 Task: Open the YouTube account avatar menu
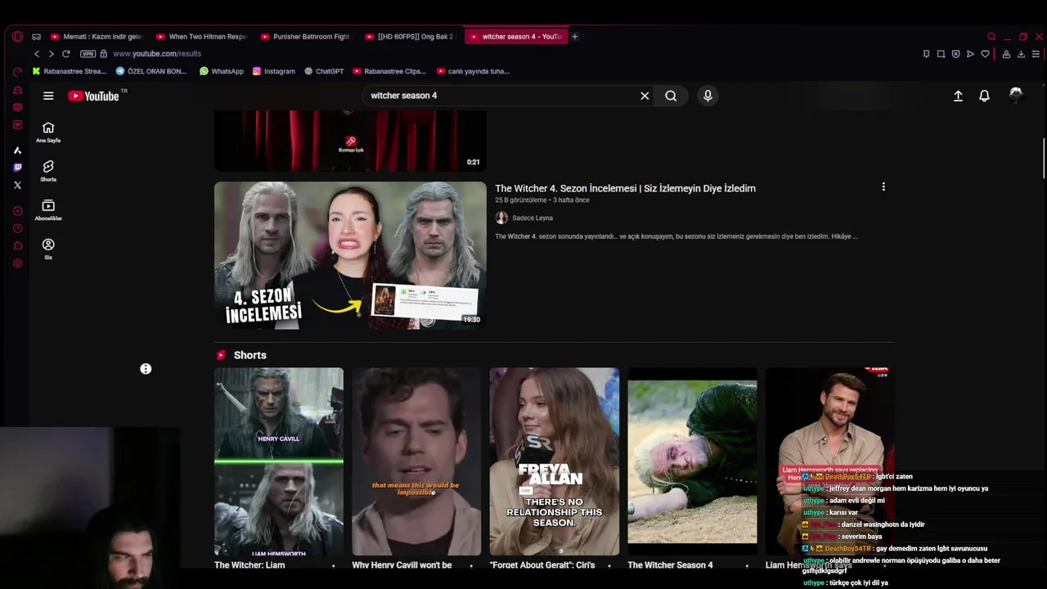coord(1016,95)
